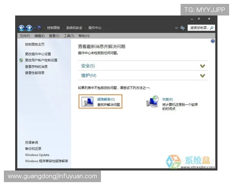Open the 恢复(R) link
Viewport: 233px width, 186px height.
point(168,99)
